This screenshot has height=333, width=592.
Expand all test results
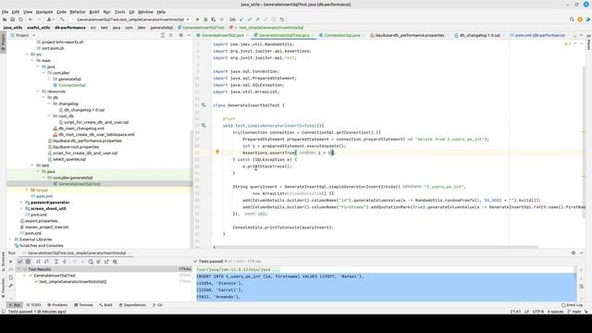pos(56,261)
